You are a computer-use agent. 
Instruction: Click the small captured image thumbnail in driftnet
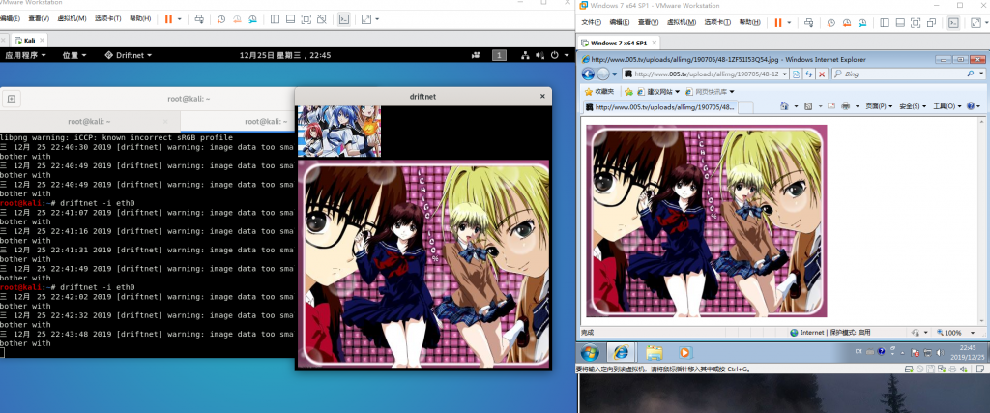pyautogui.click(x=339, y=132)
